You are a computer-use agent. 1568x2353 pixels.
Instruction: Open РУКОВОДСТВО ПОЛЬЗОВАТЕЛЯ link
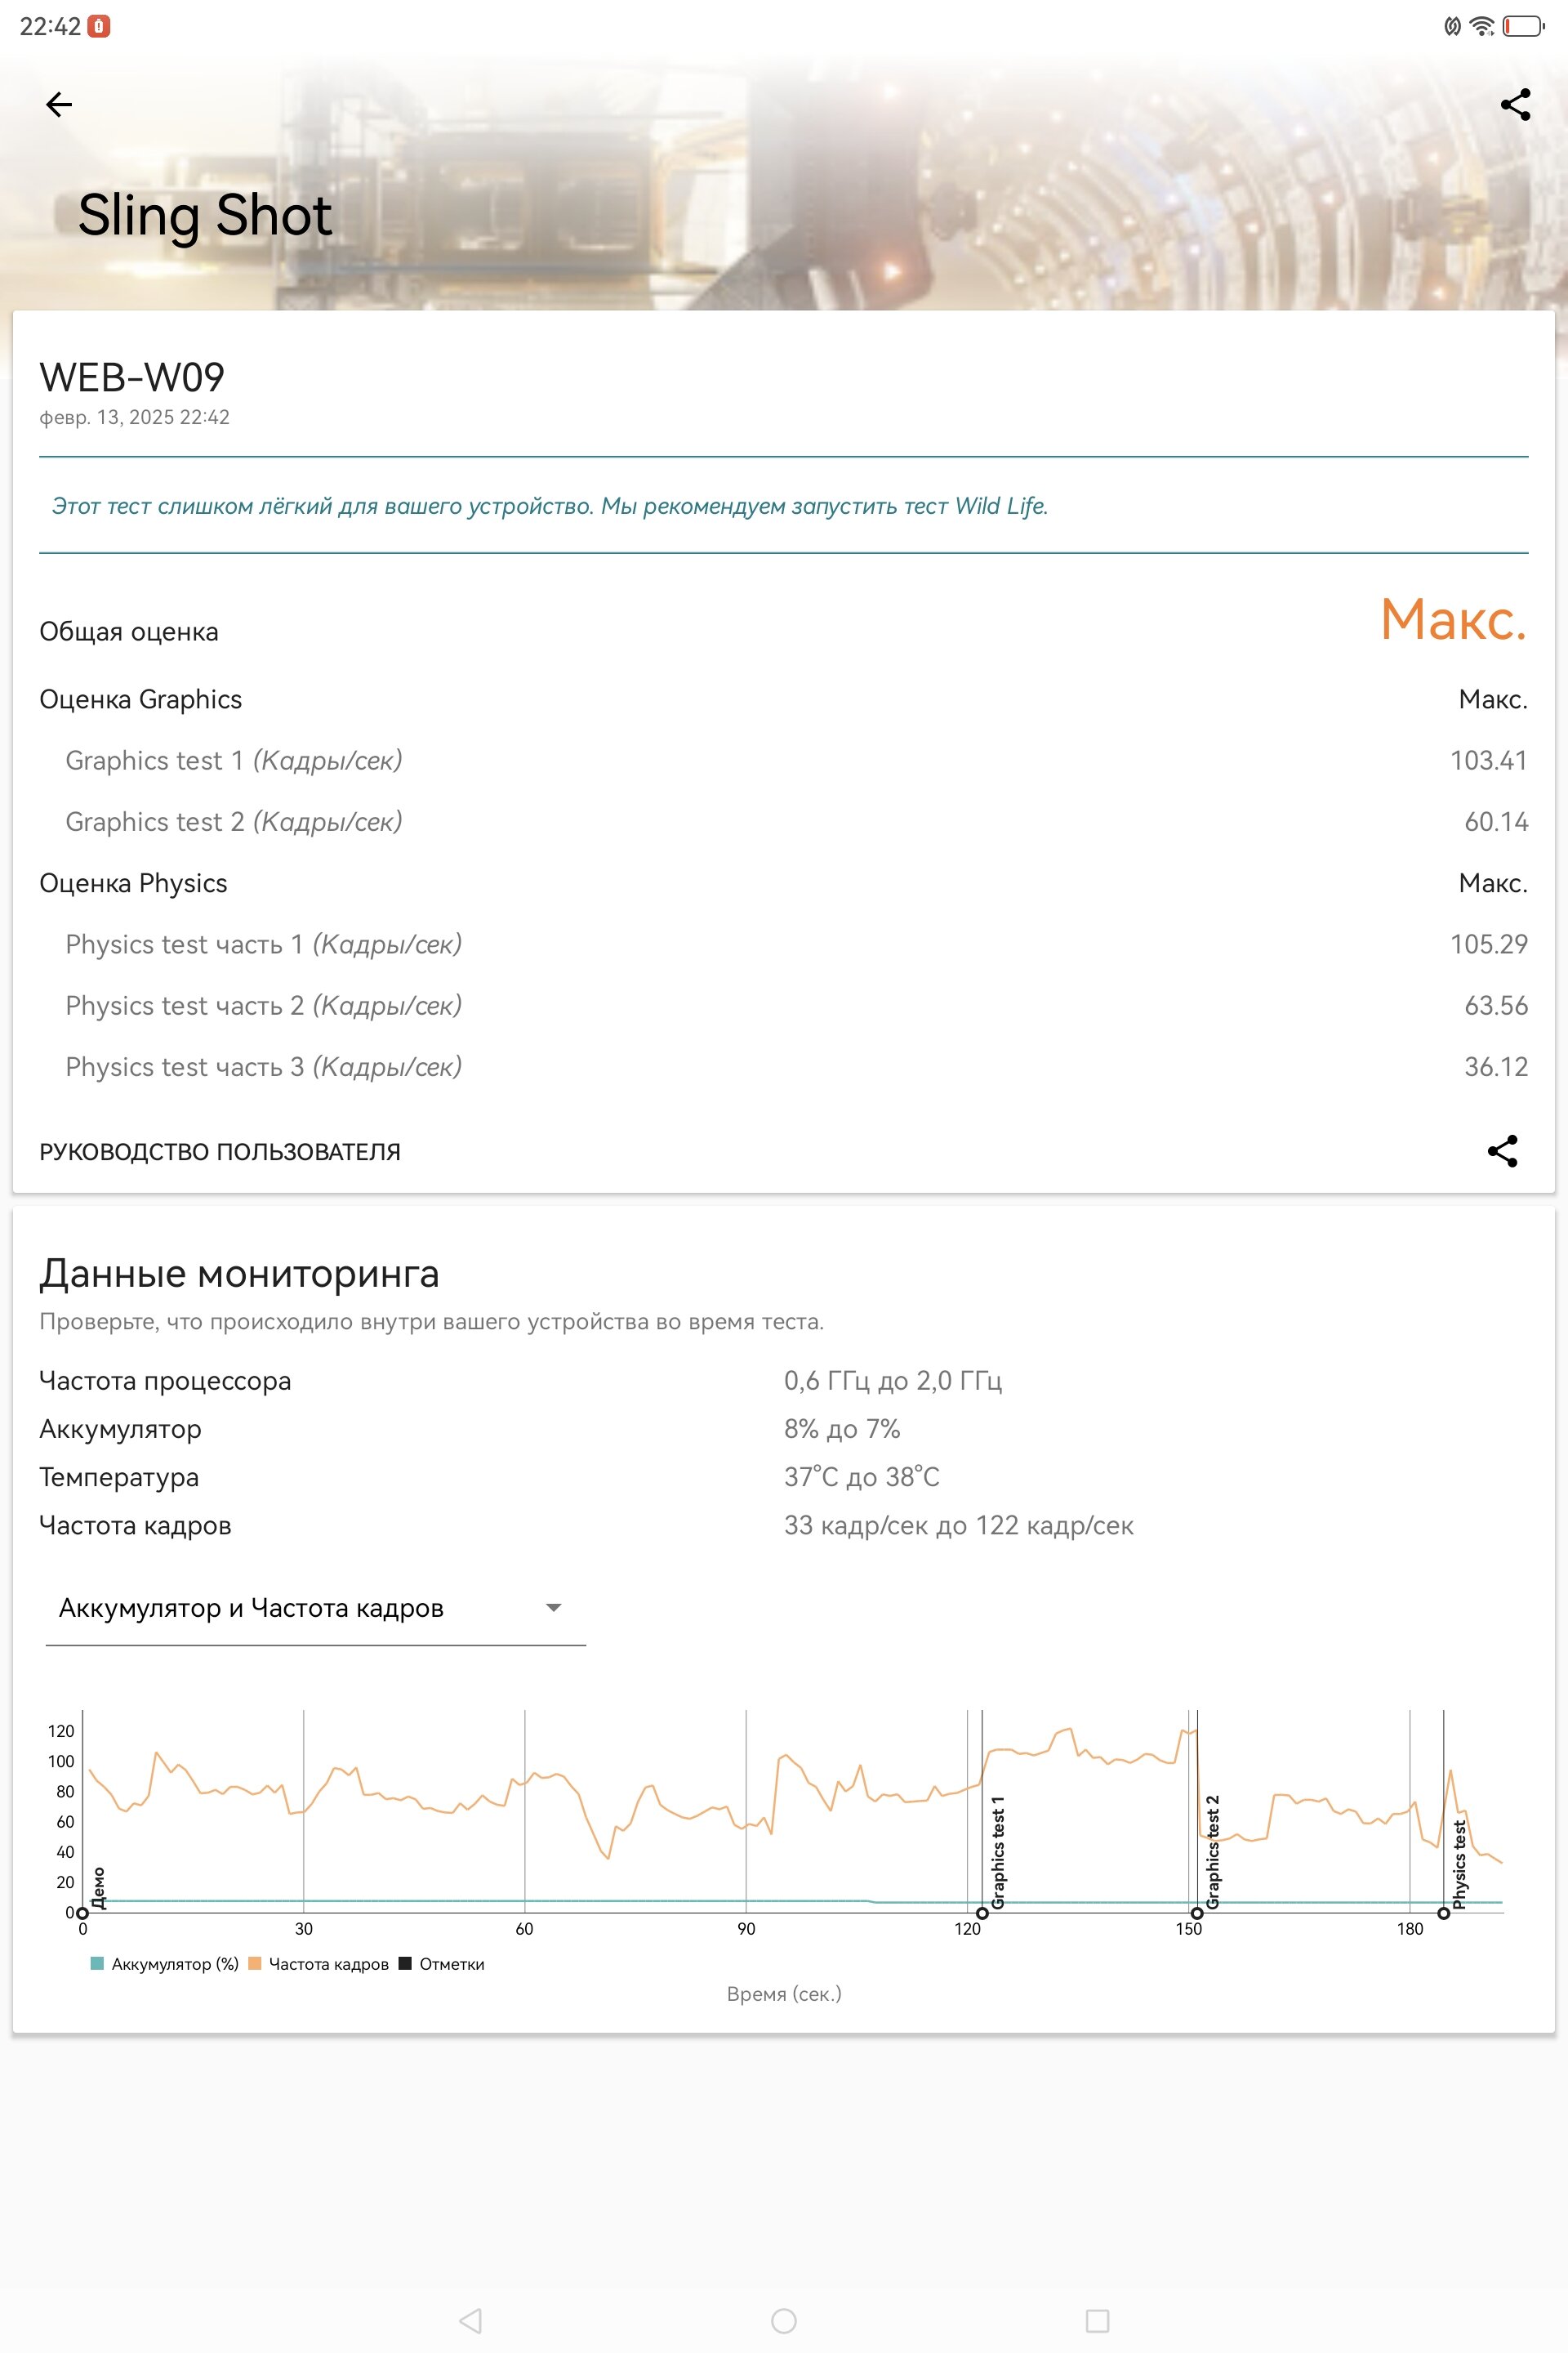[220, 1151]
